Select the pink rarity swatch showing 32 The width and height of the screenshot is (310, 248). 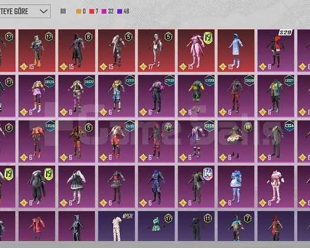[x=104, y=11]
